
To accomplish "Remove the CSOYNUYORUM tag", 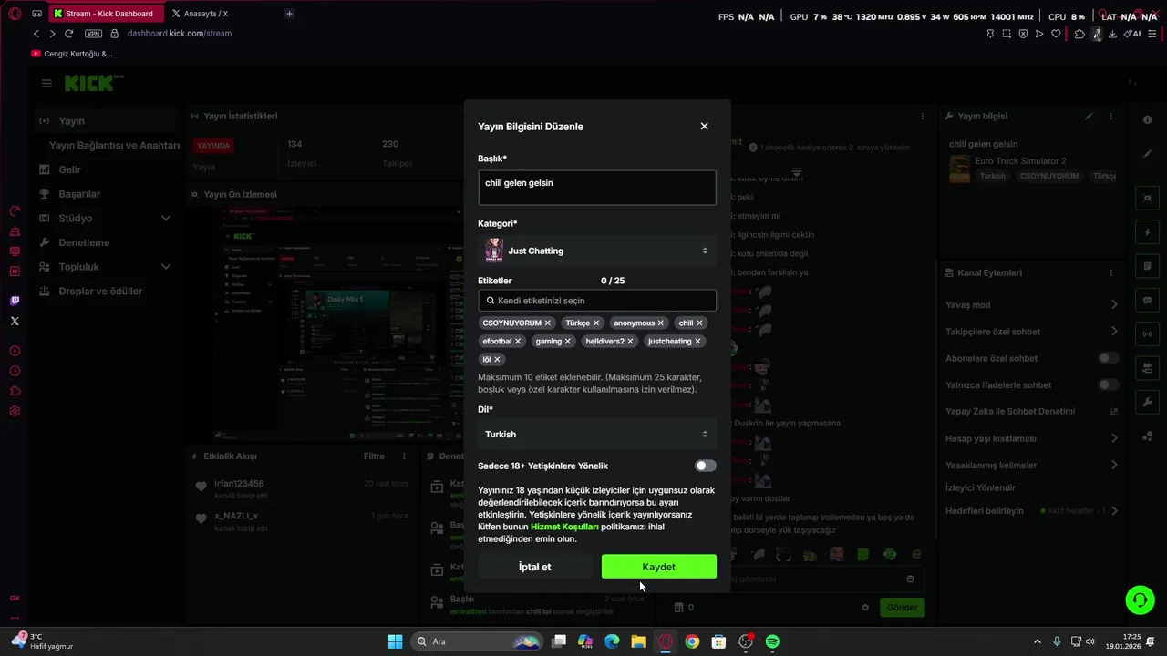I will (548, 323).
